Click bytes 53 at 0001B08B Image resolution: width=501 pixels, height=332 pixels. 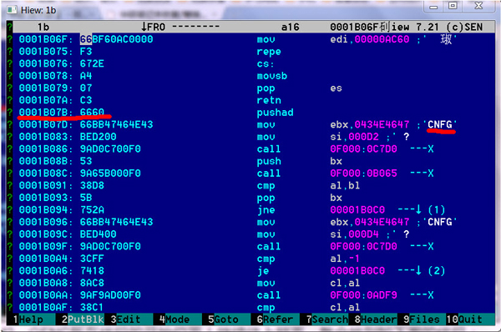click(86, 161)
